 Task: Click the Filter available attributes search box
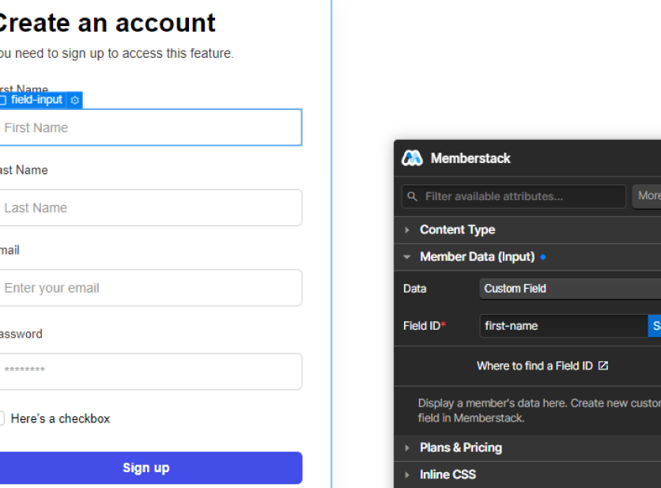[513, 197]
